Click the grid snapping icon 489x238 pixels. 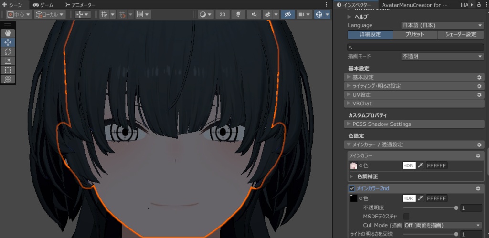(123, 14)
